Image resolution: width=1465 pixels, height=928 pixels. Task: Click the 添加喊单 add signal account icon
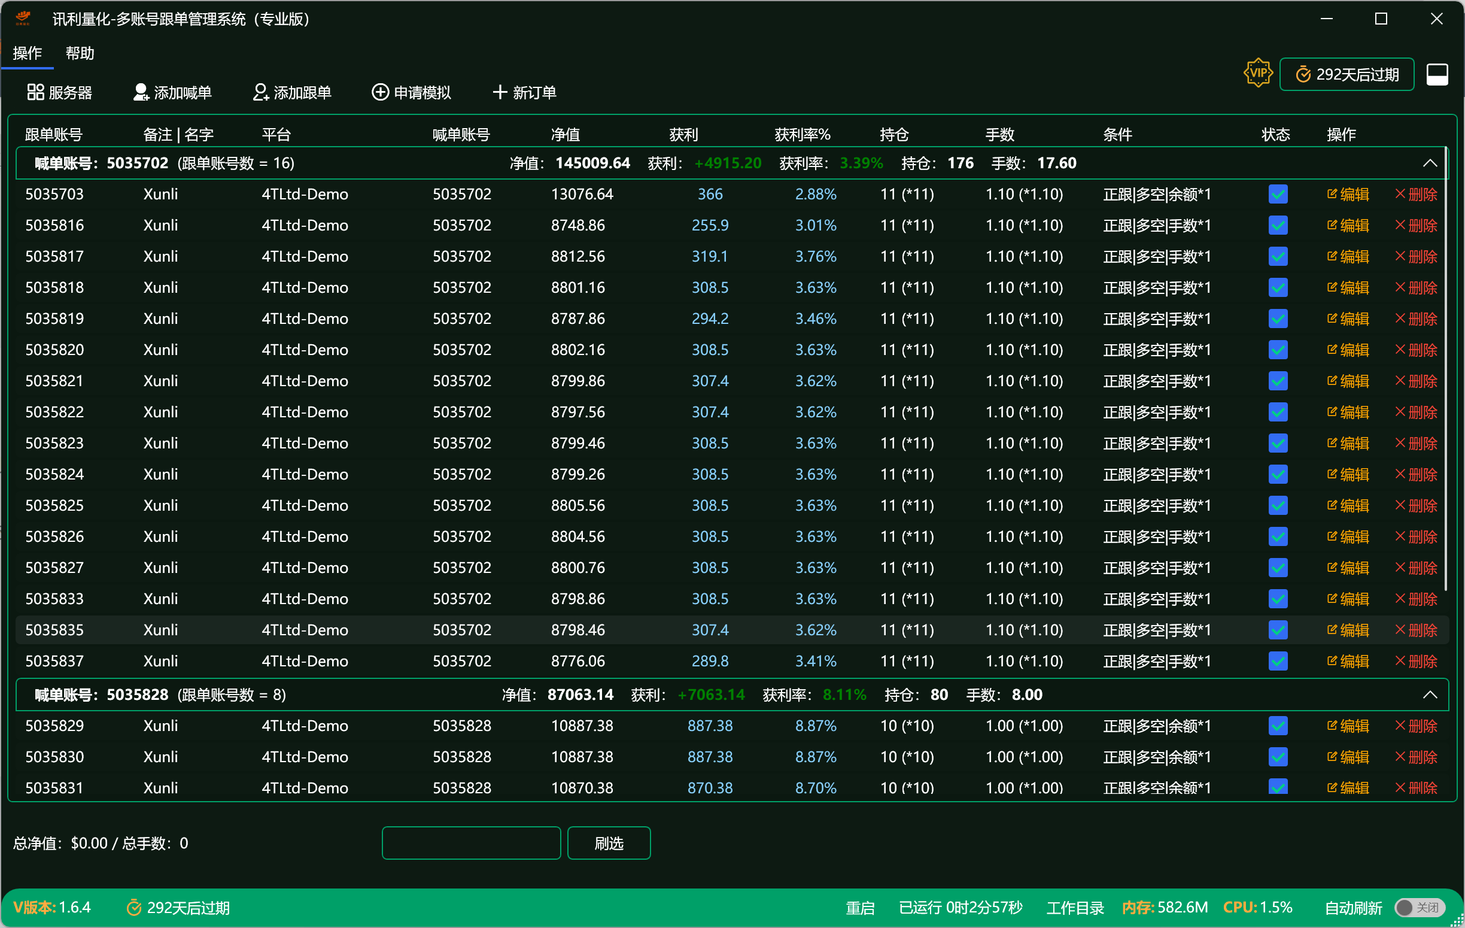pos(141,92)
